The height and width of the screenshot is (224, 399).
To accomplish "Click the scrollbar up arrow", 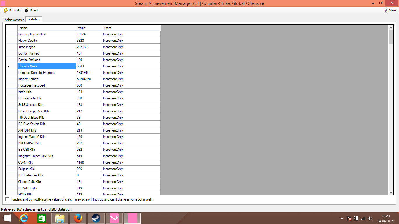I will point(391,27).
